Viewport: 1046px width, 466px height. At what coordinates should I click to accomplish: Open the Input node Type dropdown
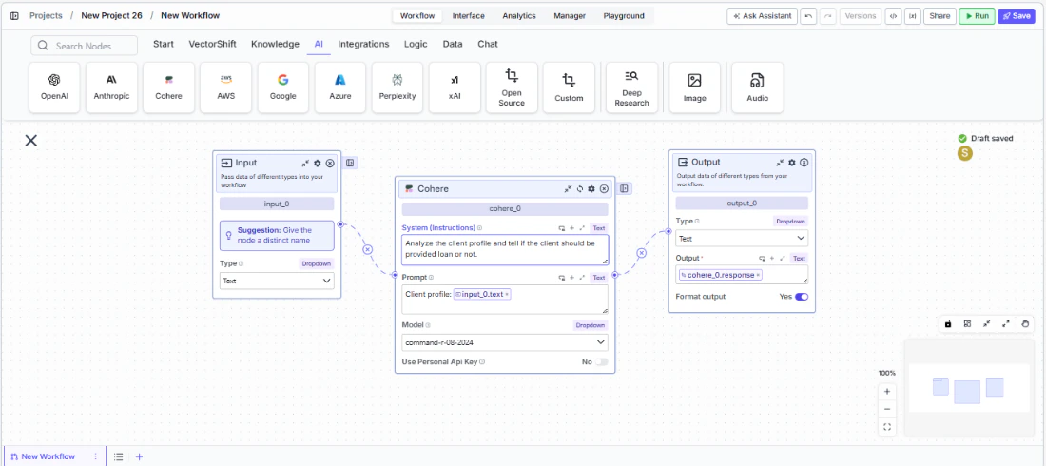(277, 282)
